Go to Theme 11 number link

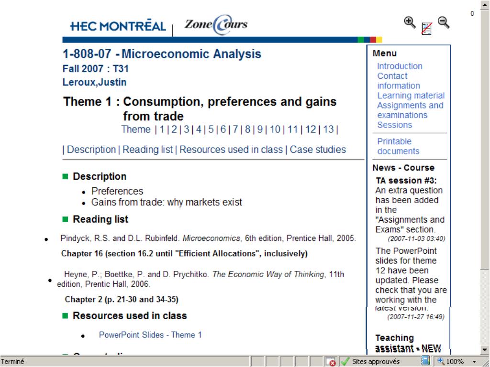(x=293, y=129)
